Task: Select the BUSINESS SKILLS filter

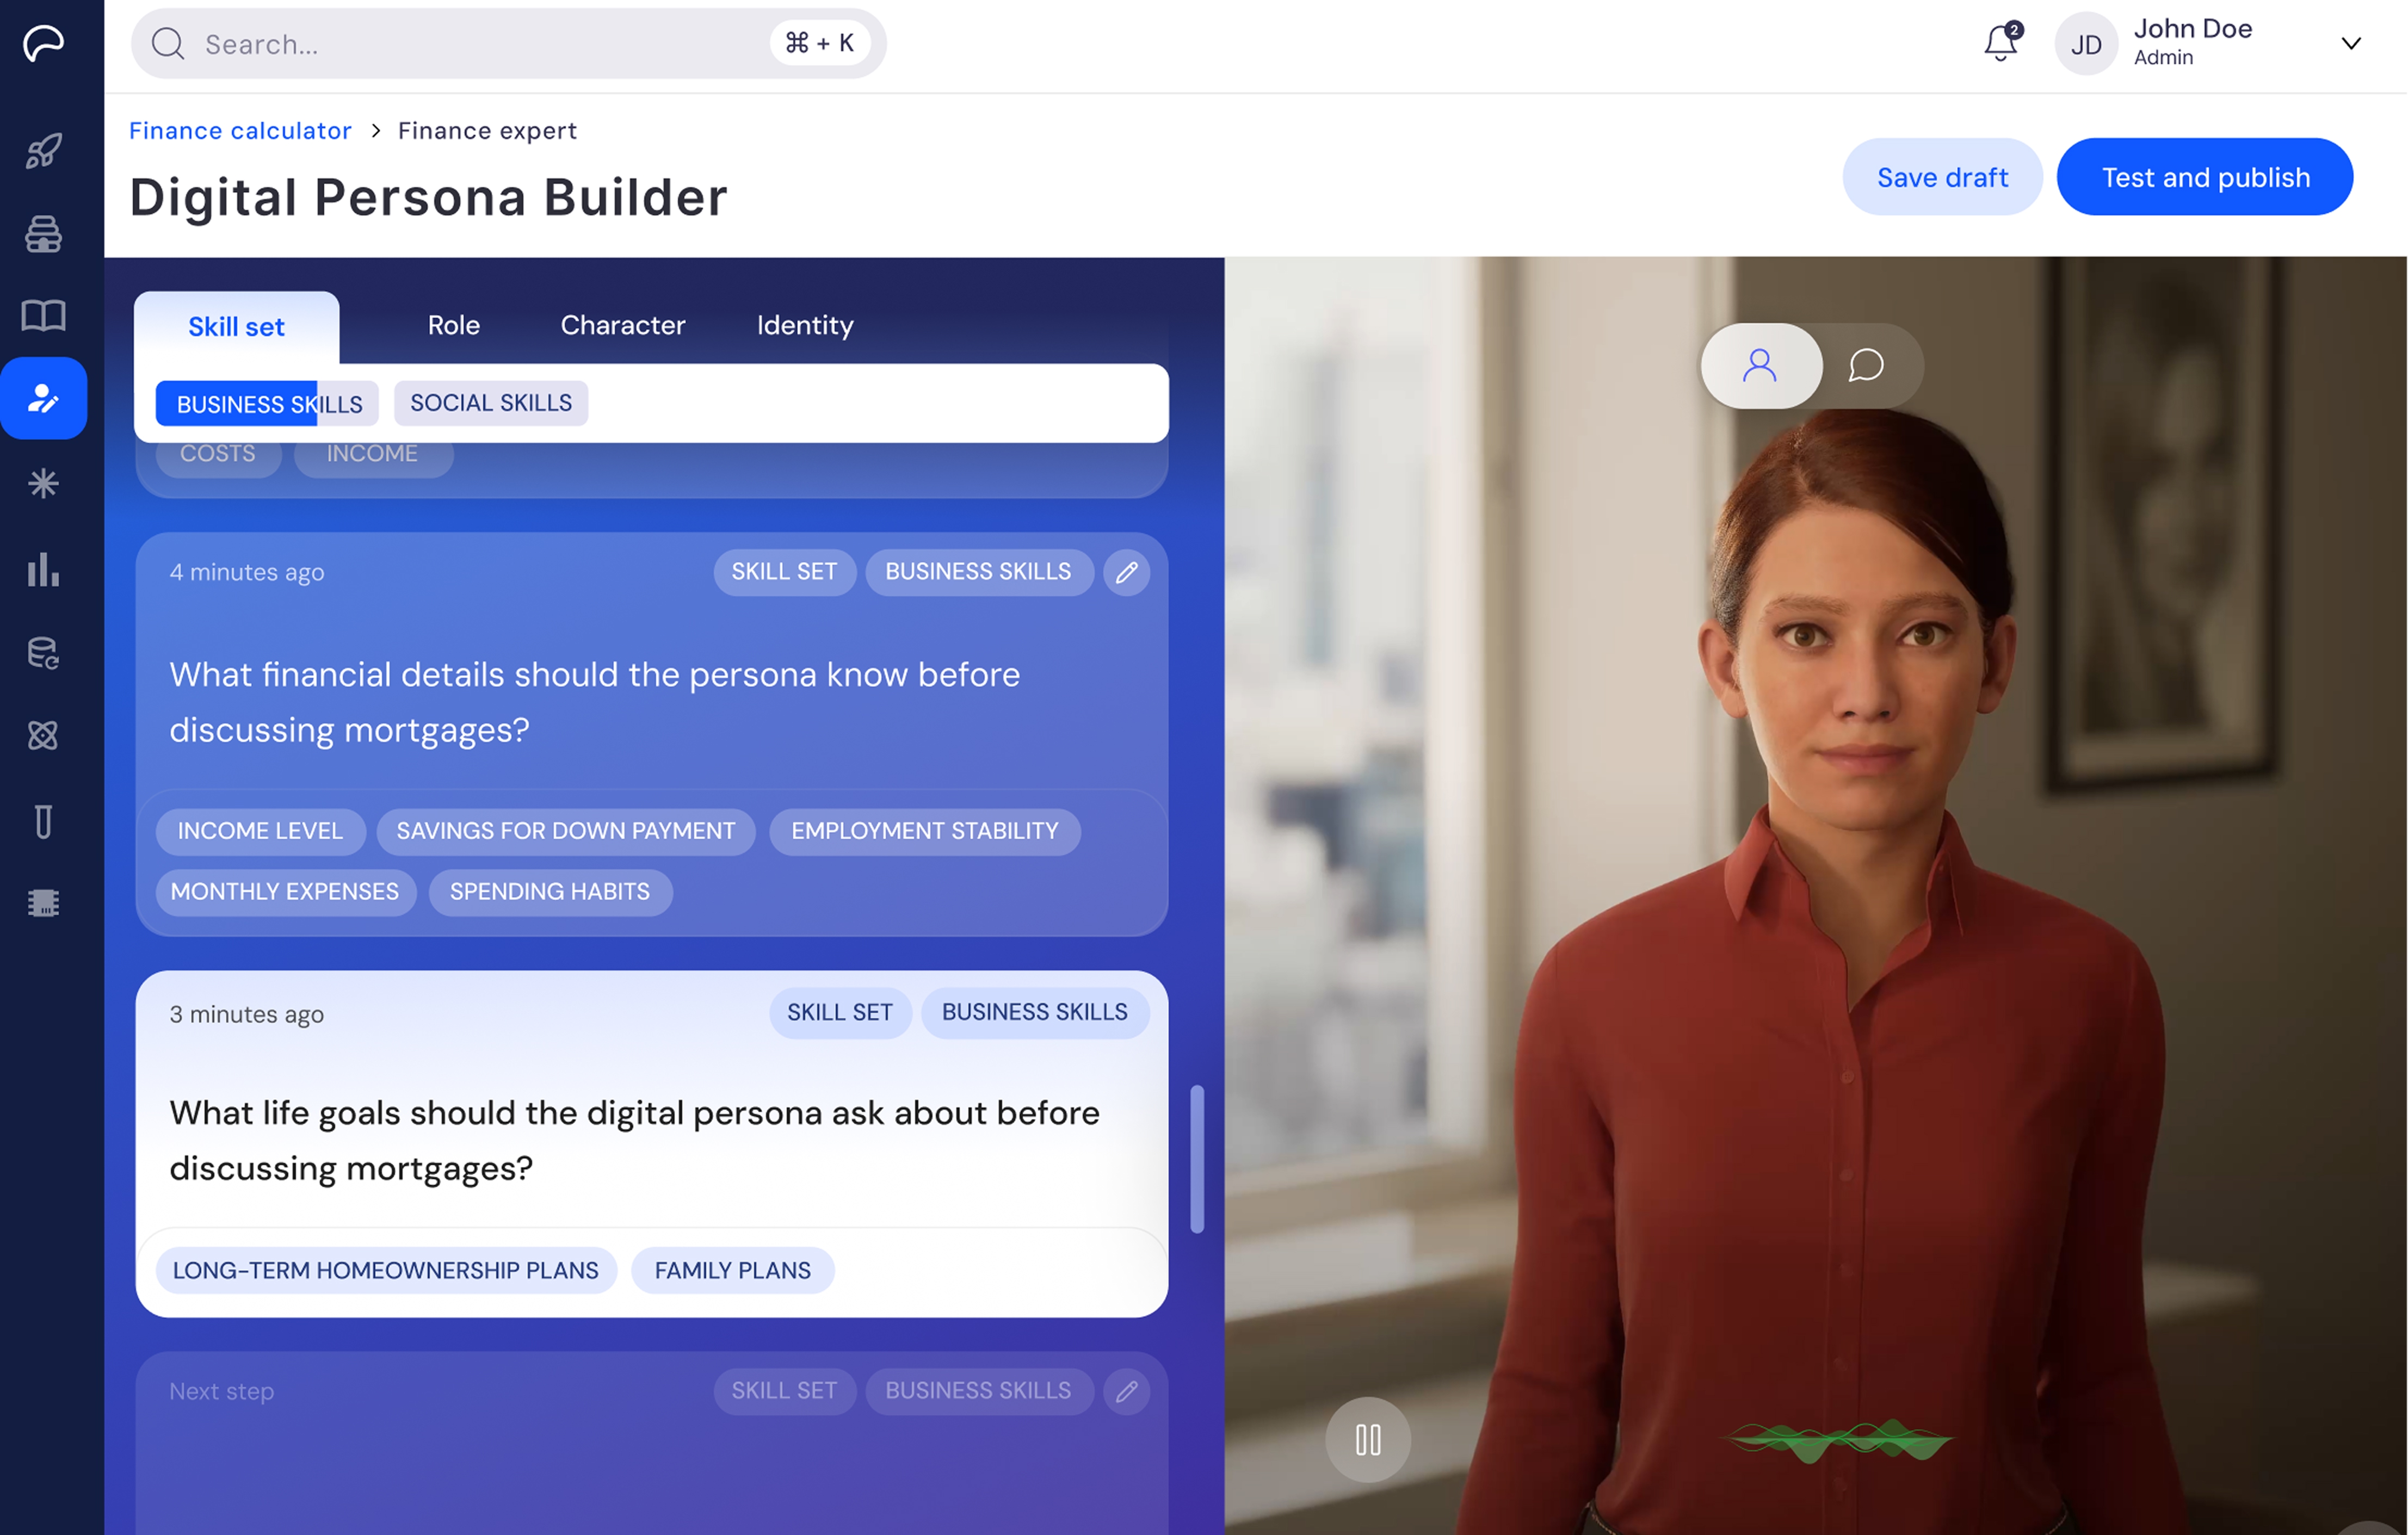Action: click(x=268, y=404)
